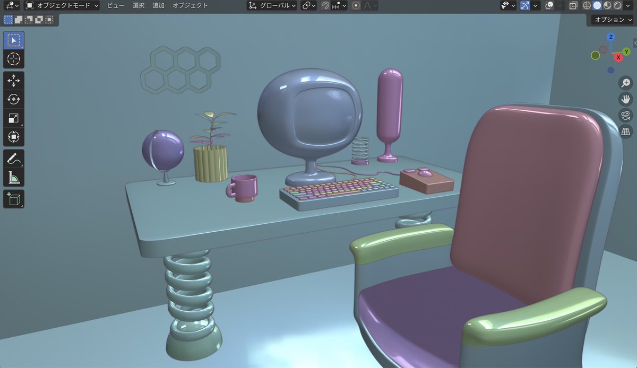Select the tall pink lamp object
The height and width of the screenshot is (368, 637).
[x=390, y=114]
